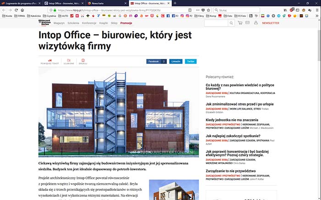The image size is (321, 200).
Task: Reload the current page
Action: [x=16, y=10]
